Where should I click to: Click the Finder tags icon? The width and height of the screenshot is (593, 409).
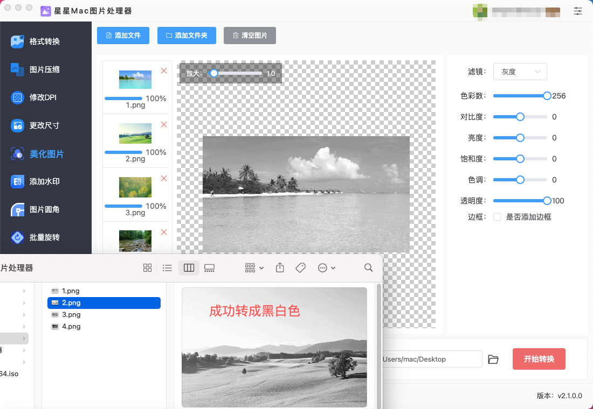coord(300,267)
